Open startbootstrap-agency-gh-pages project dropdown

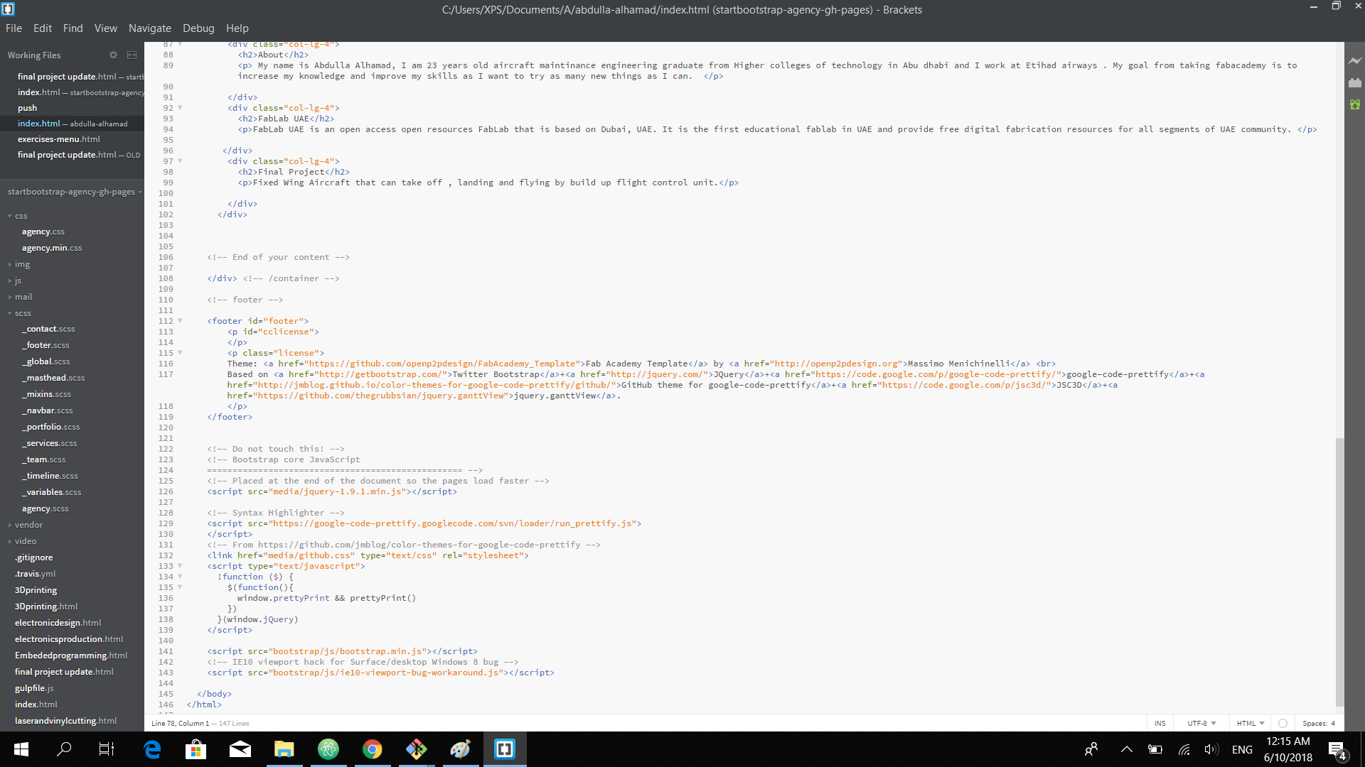coord(75,192)
